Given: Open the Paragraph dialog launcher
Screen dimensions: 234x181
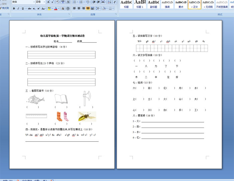Looking at the screenshot, I should (116, 14).
